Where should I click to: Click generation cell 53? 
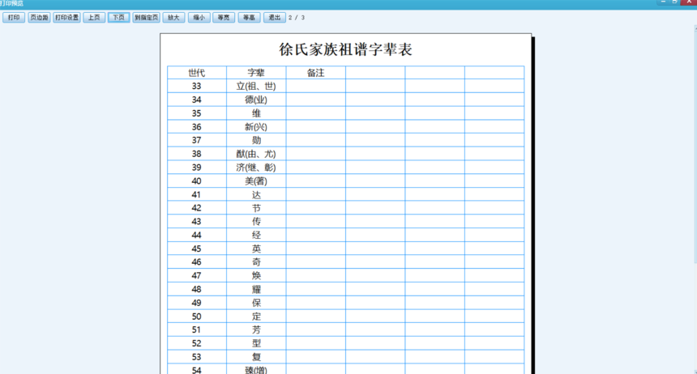click(196, 357)
